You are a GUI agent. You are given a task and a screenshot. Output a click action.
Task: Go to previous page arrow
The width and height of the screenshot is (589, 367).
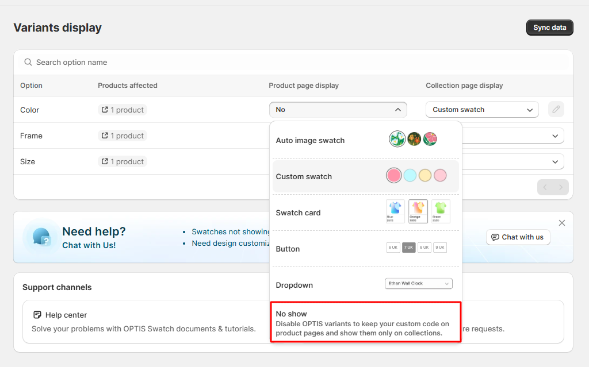pos(545,187)
